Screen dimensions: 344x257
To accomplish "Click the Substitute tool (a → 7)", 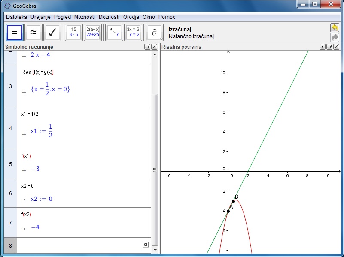I will tap(114, 33).
